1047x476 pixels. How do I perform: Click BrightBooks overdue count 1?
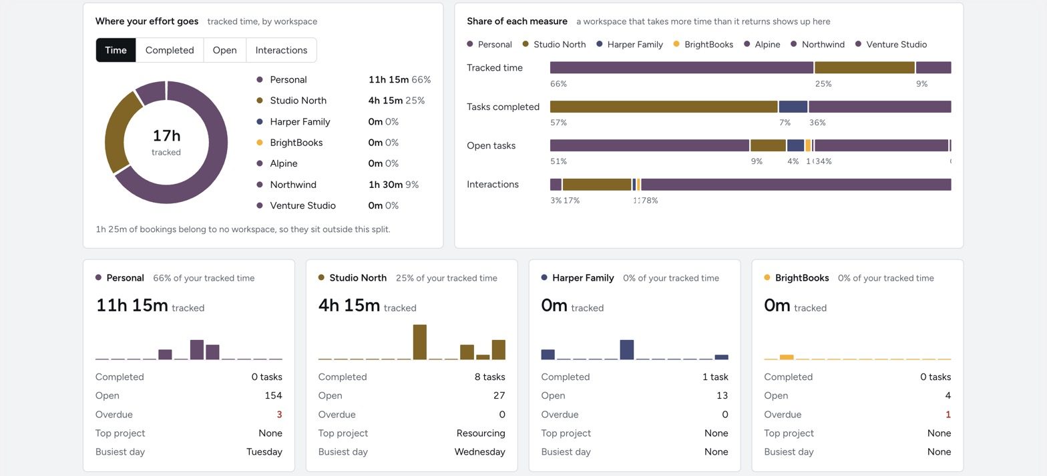pyautogui.click(x=948, y=415)
